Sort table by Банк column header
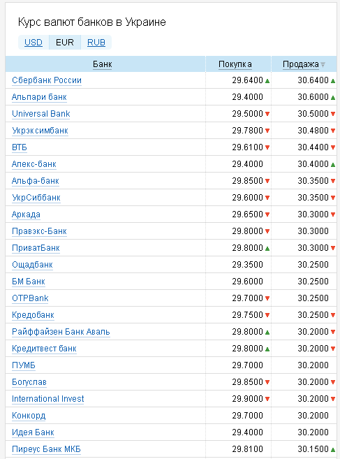This screenshot has width=340, height=459. (103, 64)
